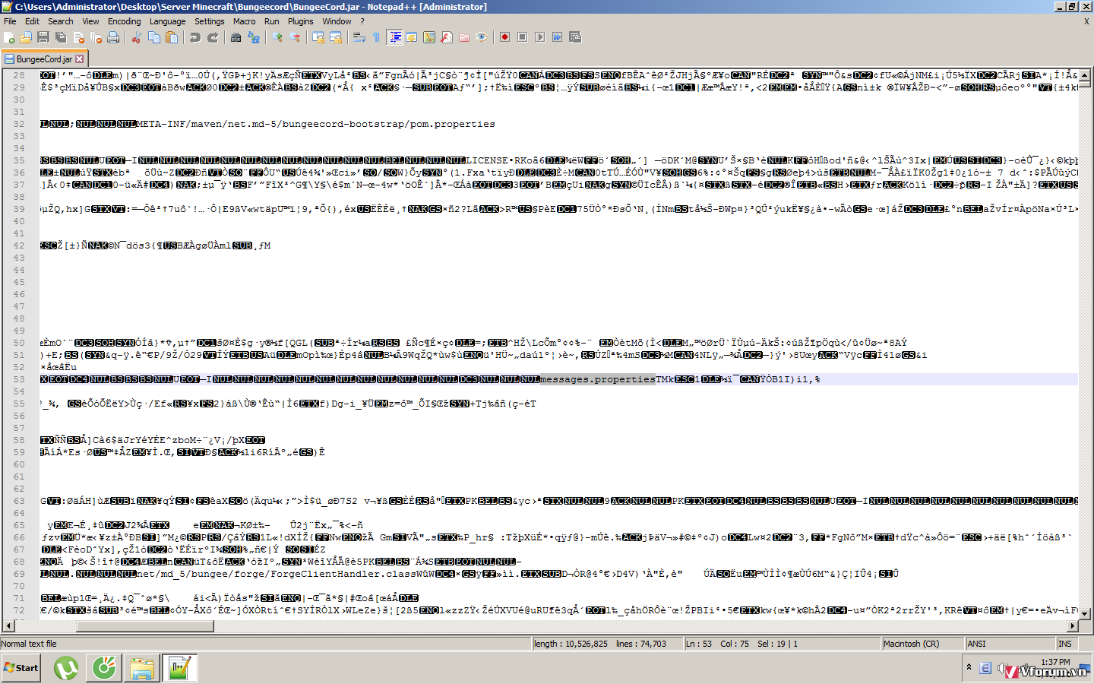Open Find with the binoculars icon
The width and height of the screenshot is (1094, 684).
[236, 37]
